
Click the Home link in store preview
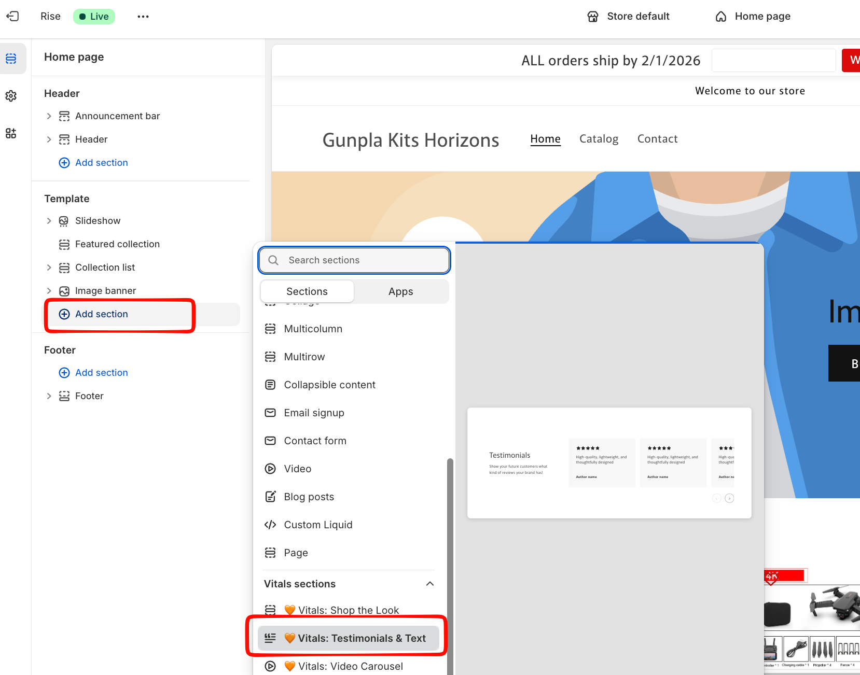pos(545,139)
